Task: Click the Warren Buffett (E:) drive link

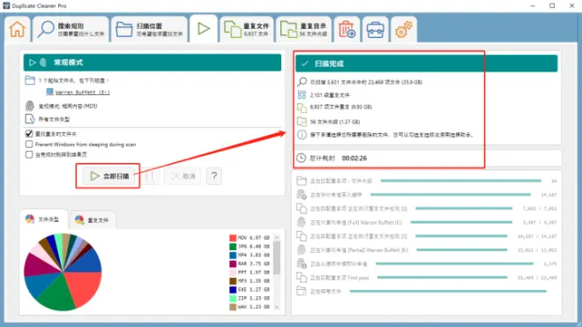Action: (x=82, y=92)
